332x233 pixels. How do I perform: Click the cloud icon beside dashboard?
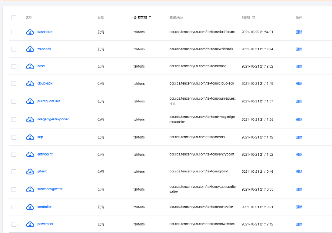pyautogui.click(x=30, y=32)
